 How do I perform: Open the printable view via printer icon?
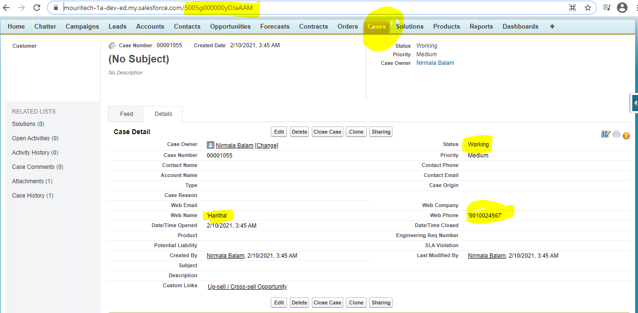[x=616, y=134]
